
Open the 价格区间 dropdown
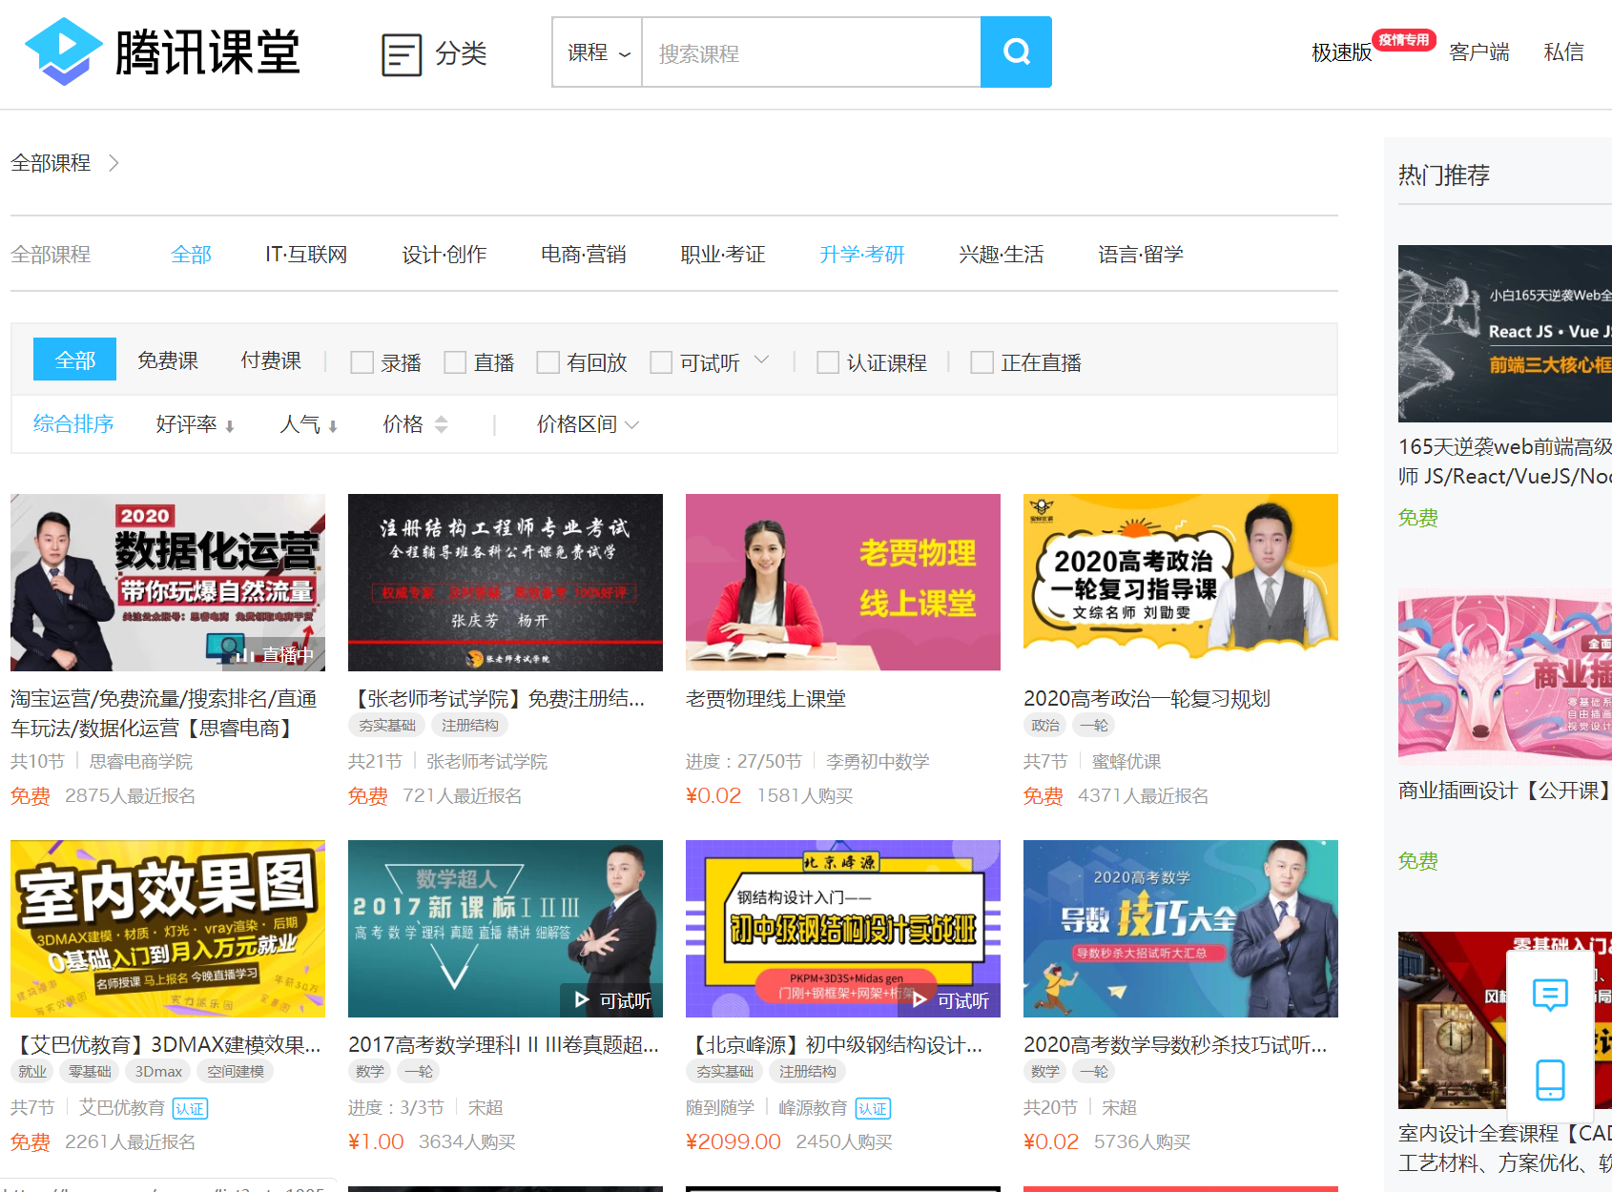(588, 424)
